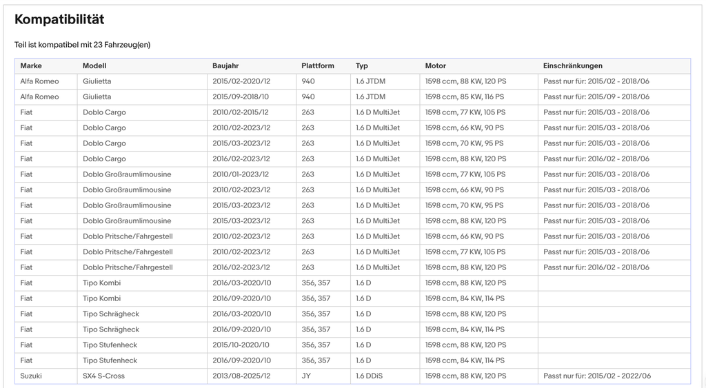Image resolution: width=706 pixels, height=388 pixels.
Task: Click the Doblo Cargo 2016/02-2023/12 row
Action: tap(352, 159)
